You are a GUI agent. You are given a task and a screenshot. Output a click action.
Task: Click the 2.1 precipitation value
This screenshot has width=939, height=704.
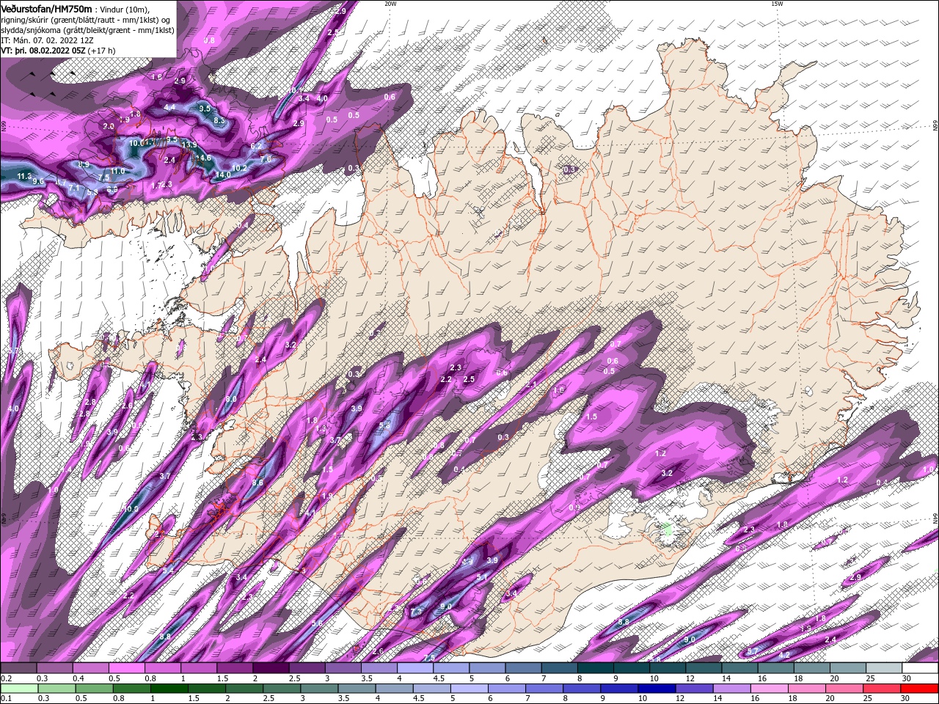[x=531, y=384]
